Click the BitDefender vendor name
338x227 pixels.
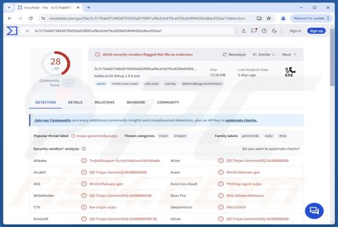click(x=43, y=196)
